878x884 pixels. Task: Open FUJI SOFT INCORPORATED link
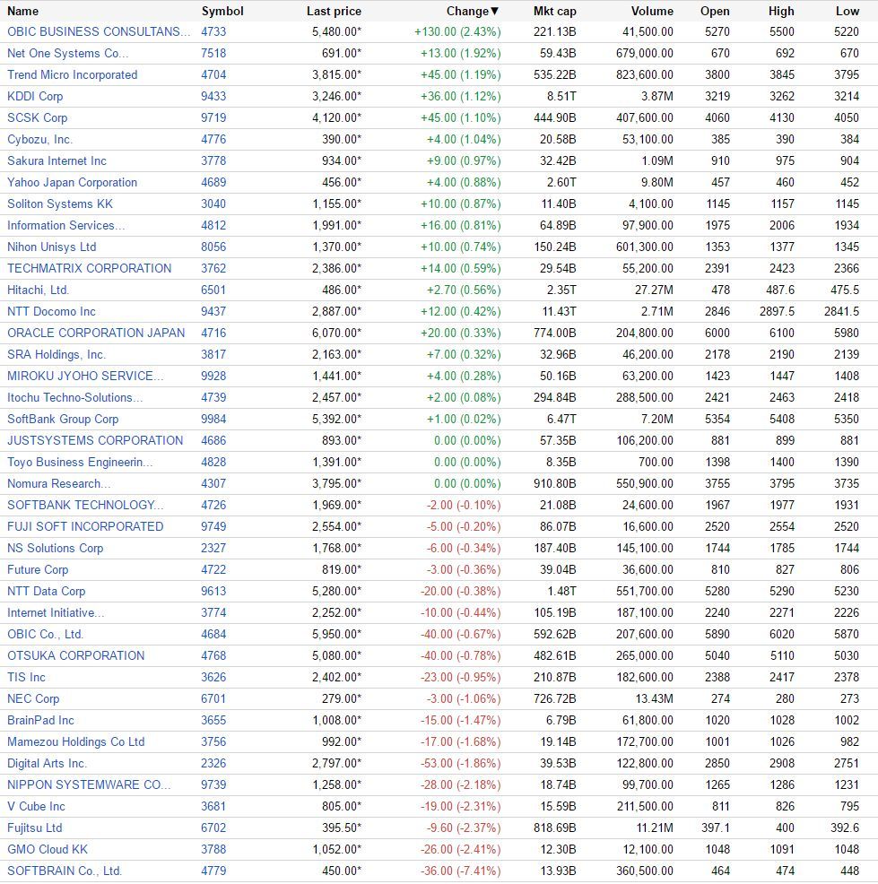85,526
